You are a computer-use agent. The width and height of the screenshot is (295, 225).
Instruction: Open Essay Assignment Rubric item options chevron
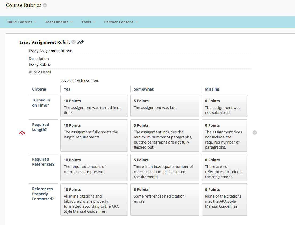tap(74, 42)
